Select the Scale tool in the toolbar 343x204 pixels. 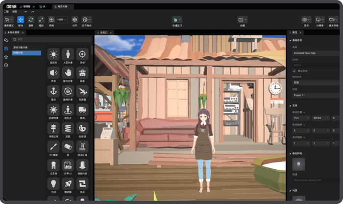click(x=41, y=20)
